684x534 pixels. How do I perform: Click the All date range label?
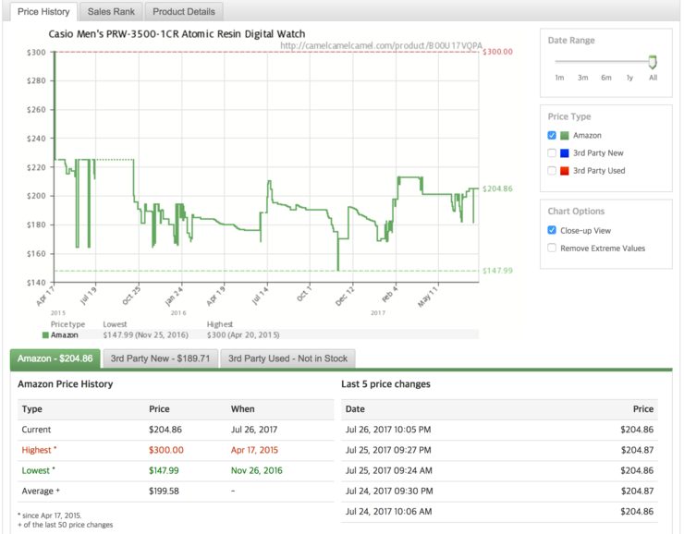(653, 78)
